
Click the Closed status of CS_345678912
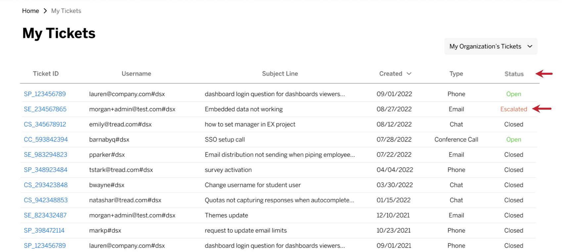pos(514,124)
